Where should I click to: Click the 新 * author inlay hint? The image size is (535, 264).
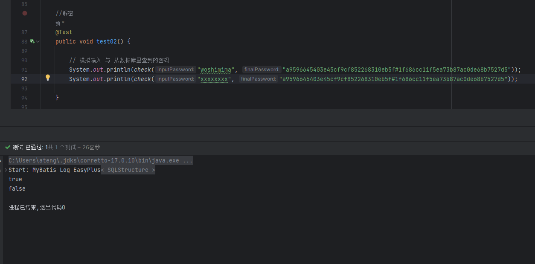coord(60,23)
